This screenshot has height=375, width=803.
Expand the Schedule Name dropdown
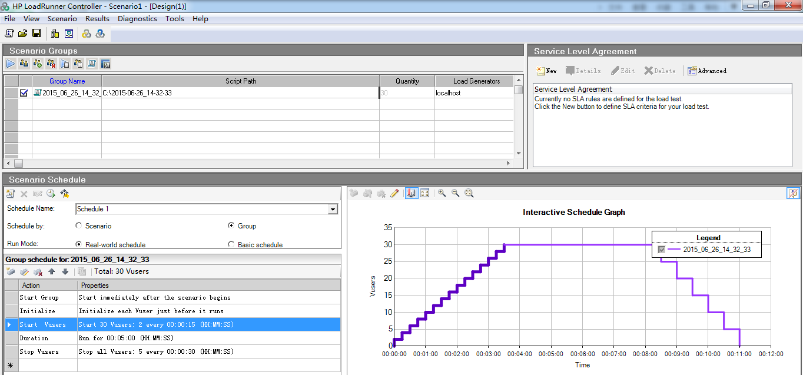click(x=333, y=209)
